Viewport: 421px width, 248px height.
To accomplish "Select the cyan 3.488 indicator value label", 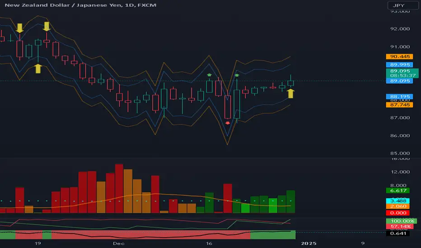I will pos(398,201).
